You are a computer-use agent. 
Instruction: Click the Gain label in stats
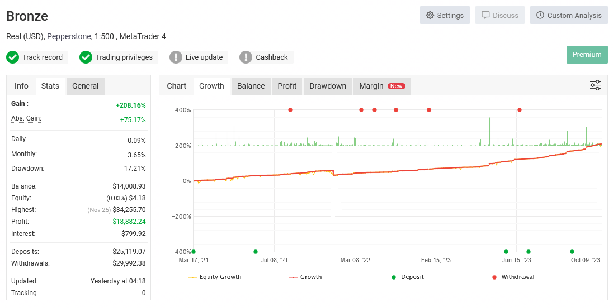pyautogui.click(x=20, y=104)
